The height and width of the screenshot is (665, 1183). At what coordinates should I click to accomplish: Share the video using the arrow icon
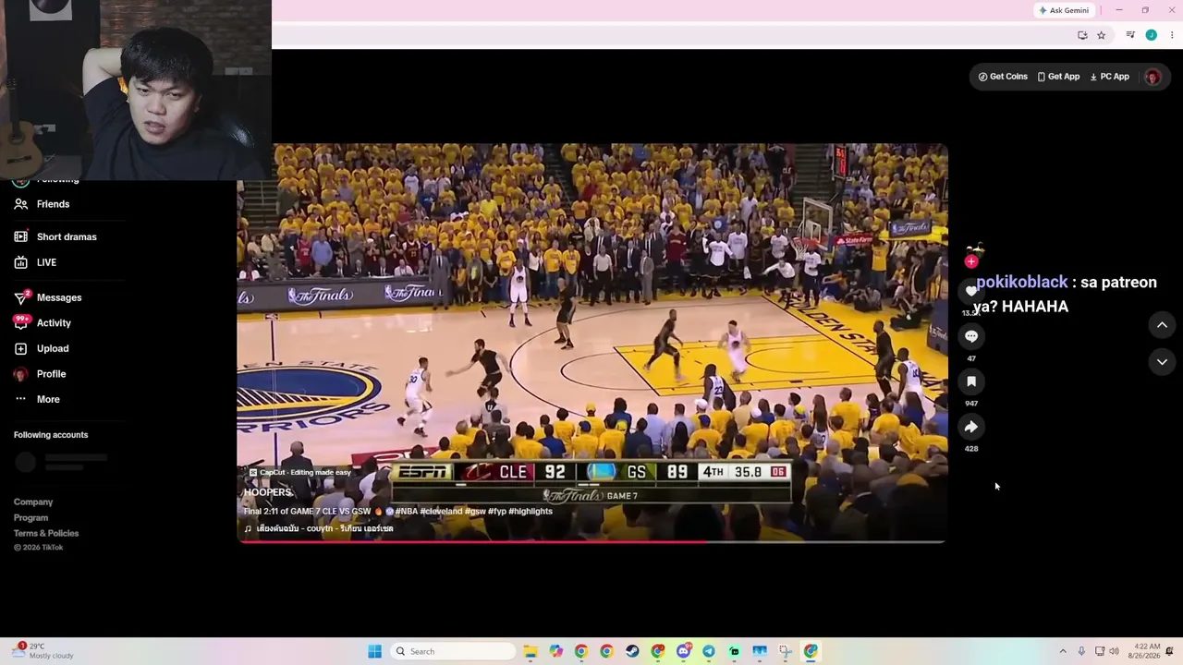tap(971, 427)
